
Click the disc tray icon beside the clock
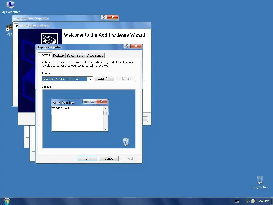click(x=253, y=201)
